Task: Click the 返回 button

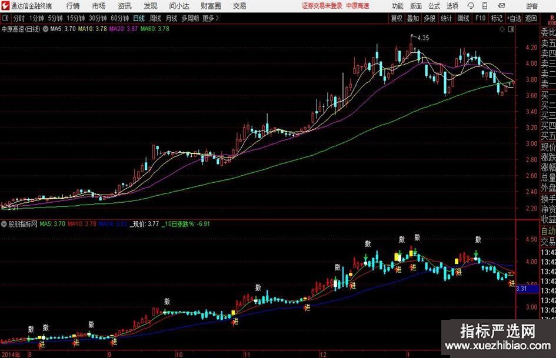Action: point(531,18)
